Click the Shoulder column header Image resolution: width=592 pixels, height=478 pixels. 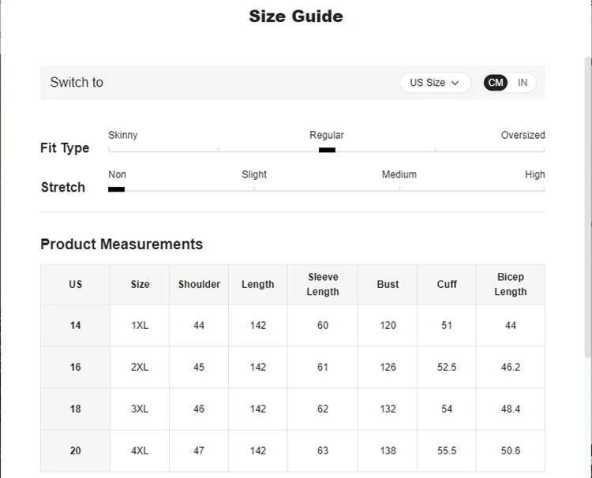(x=199, y=285)
